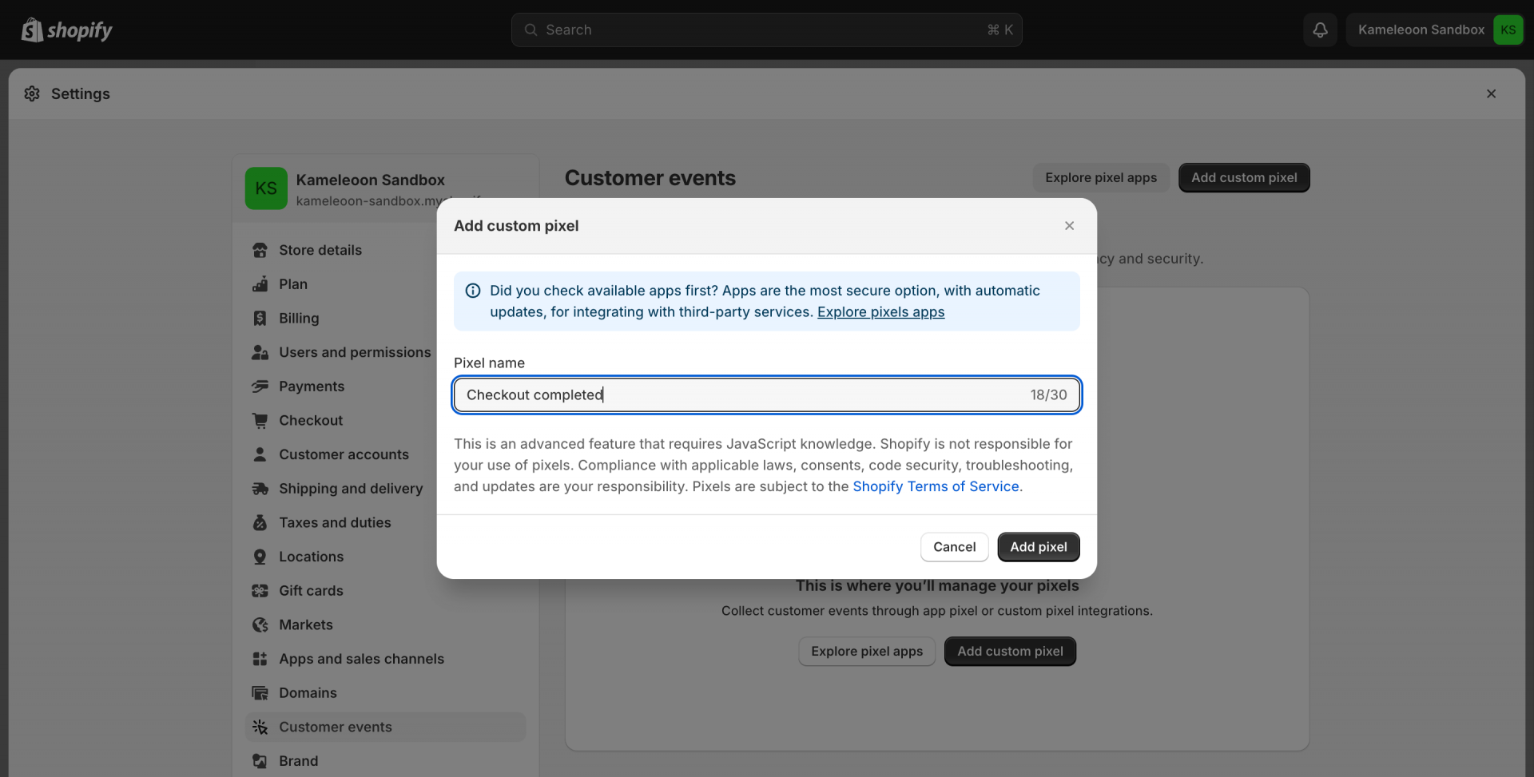
Task: Select Apps and sales channels
Action: 361,660
